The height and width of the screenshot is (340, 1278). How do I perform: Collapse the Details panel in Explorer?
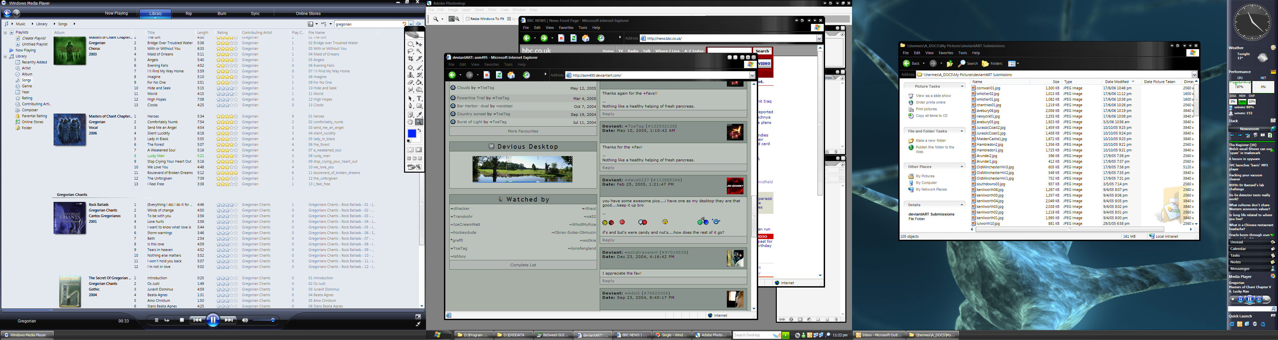pos(962,205)
